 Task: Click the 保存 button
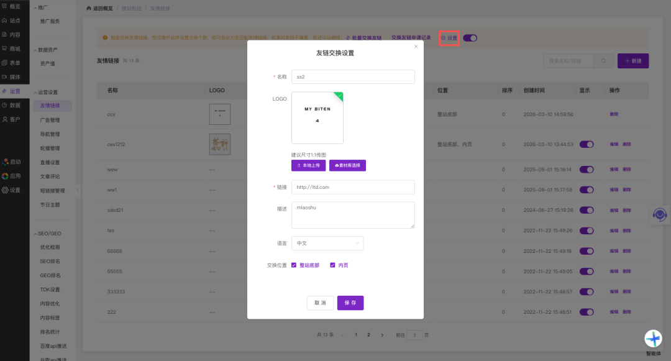point(350,303)
